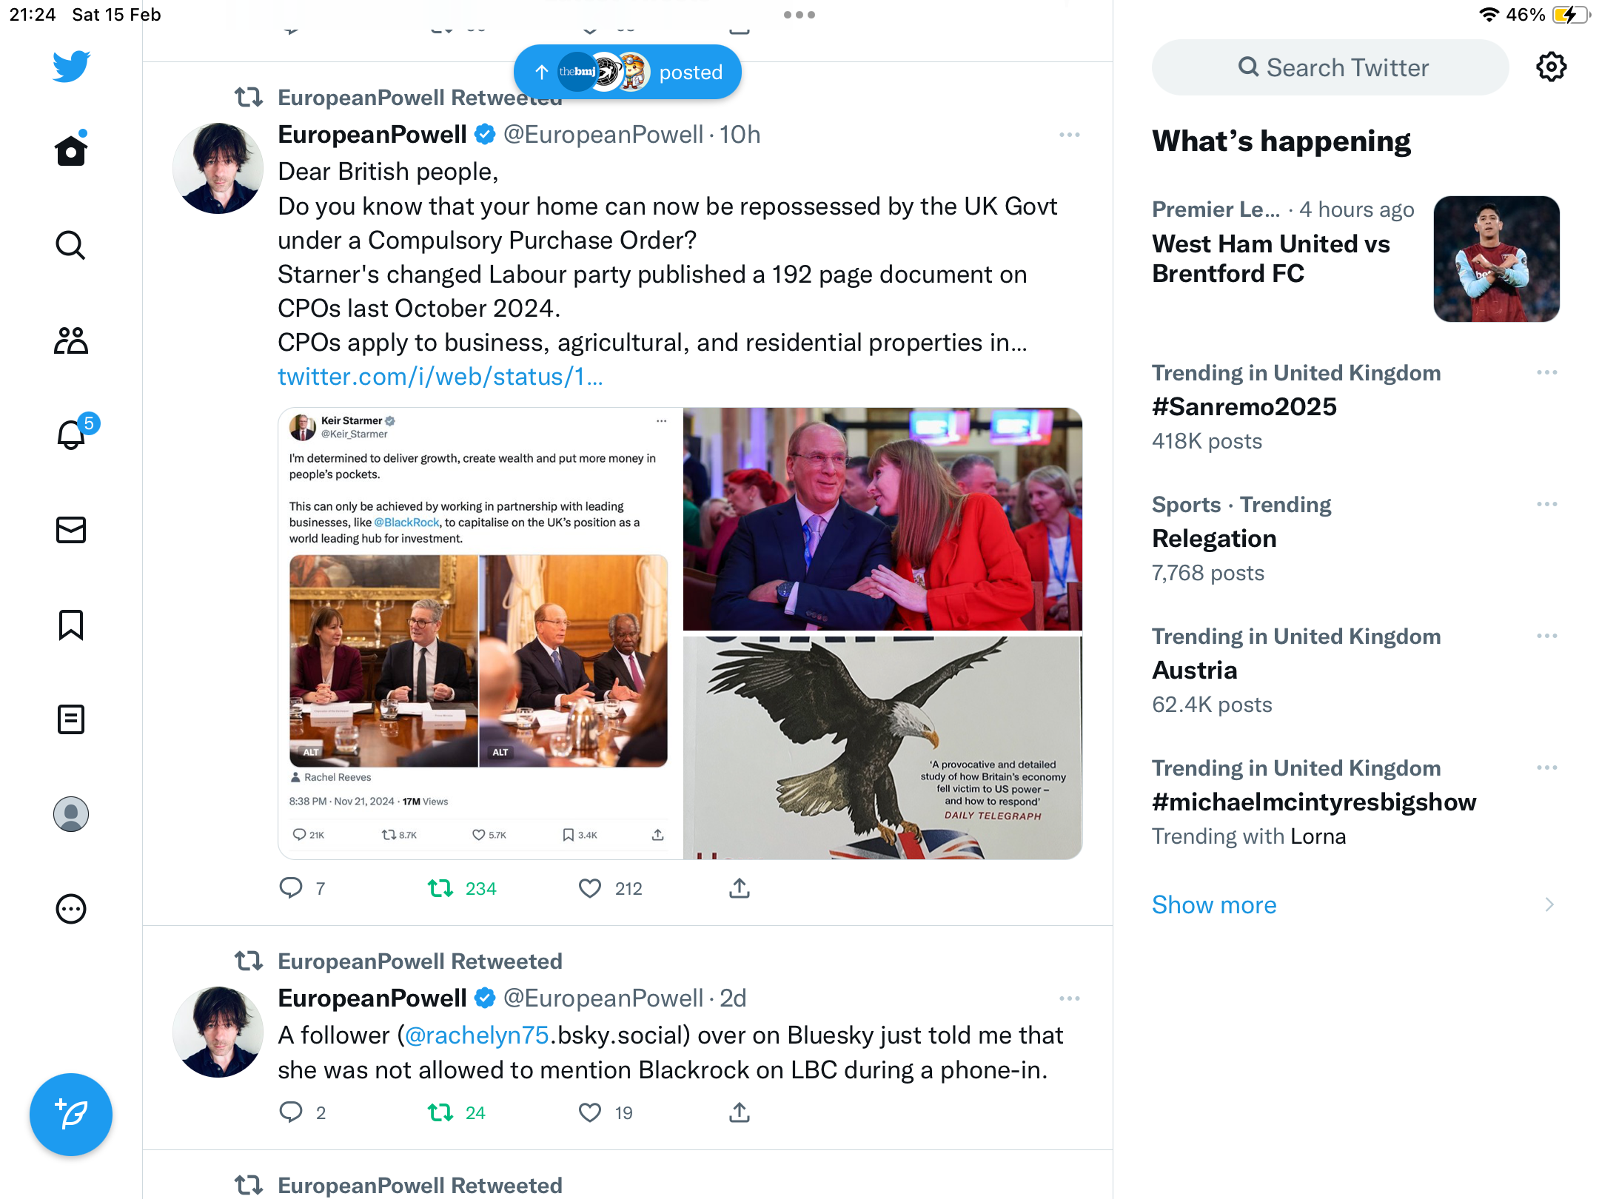Screen dimensions: 1599x1199
Task: Open more options for #Sanremo2025 trend
Action: coord(1546,372)
